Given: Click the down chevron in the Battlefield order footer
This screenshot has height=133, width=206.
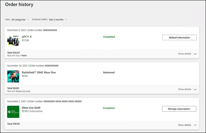Looking at the screenshot, I should click(x=195, y=89).
